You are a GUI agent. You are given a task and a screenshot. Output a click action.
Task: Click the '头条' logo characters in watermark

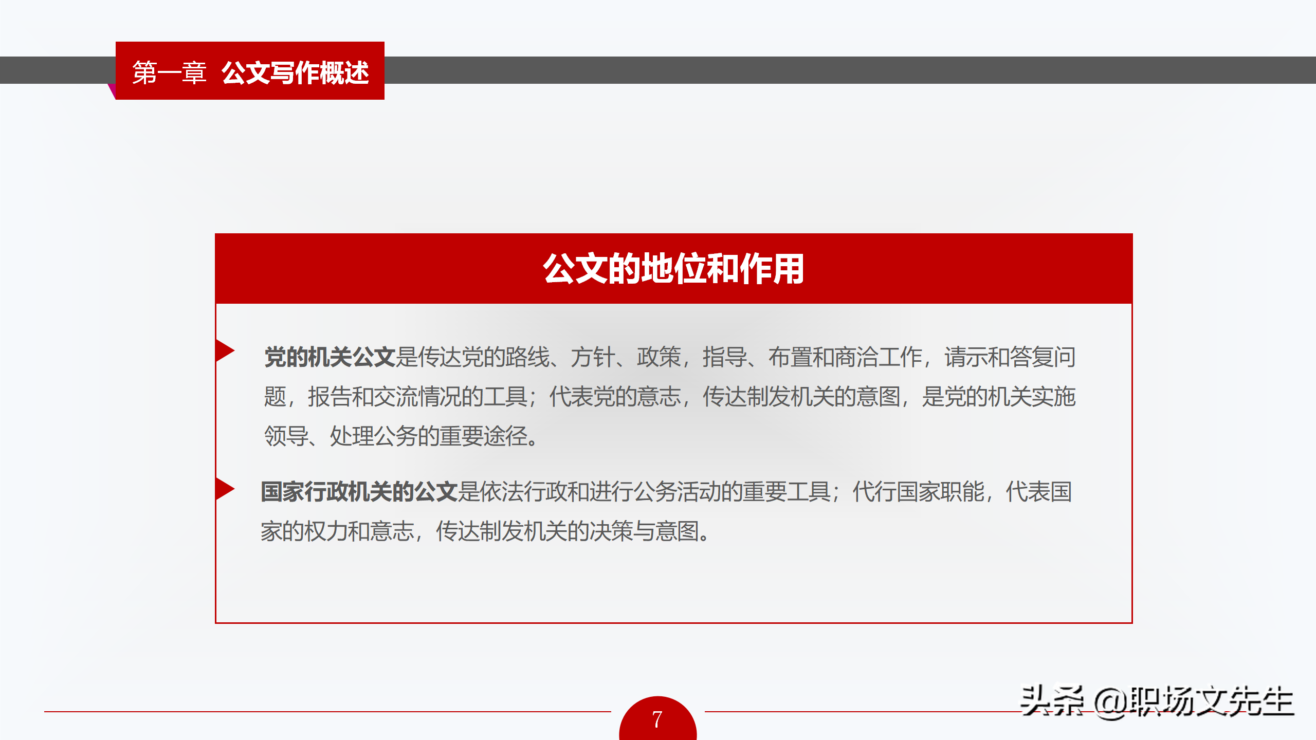1052,701
